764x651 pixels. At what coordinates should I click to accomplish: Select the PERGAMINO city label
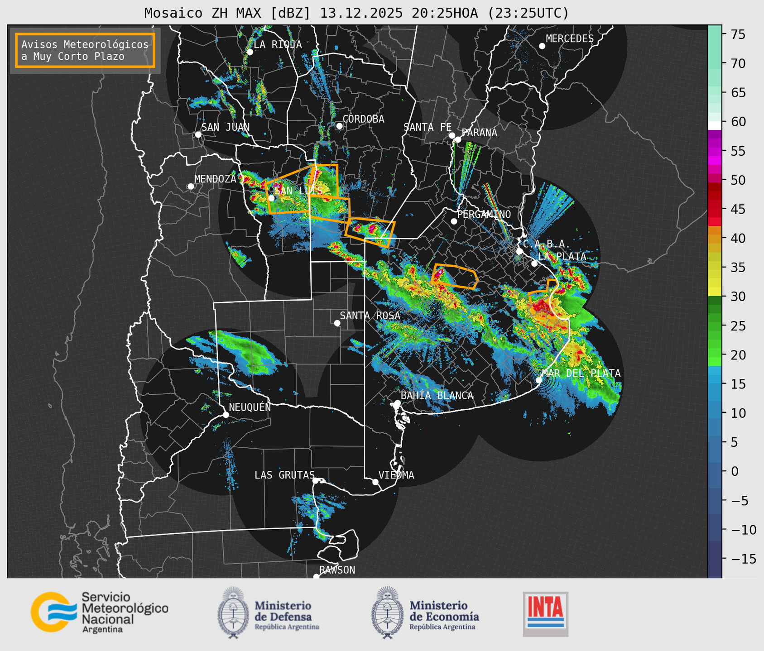tap(484, 214)
